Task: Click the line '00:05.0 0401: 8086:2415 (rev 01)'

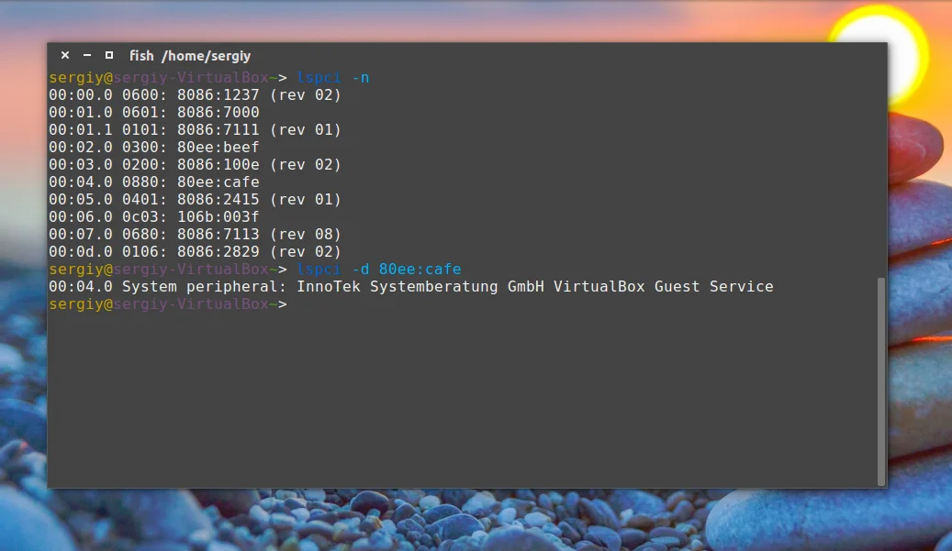Action: [195, 200]
